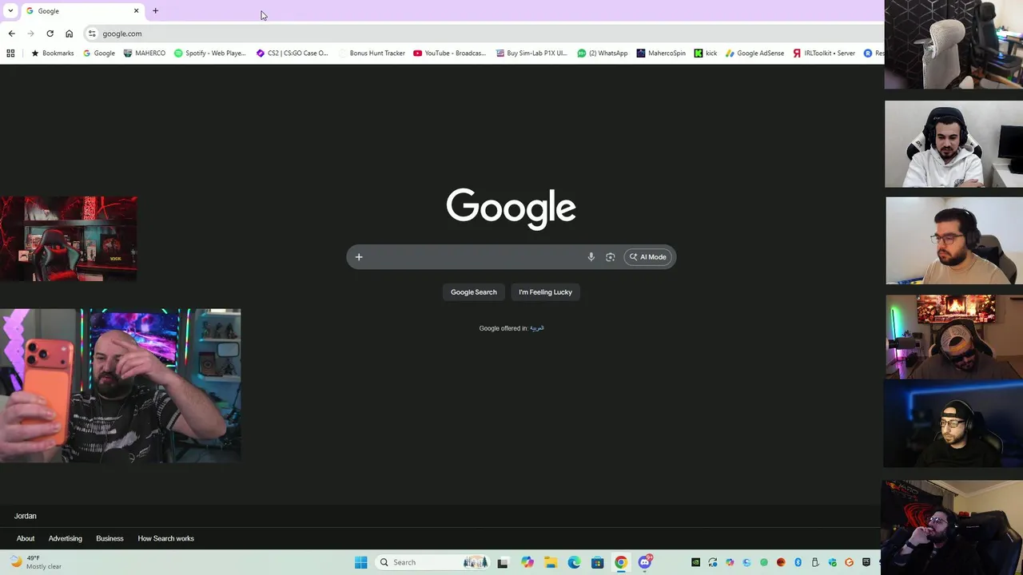Open the Bonus Hunt Tracker bookmark

point(372,53)
